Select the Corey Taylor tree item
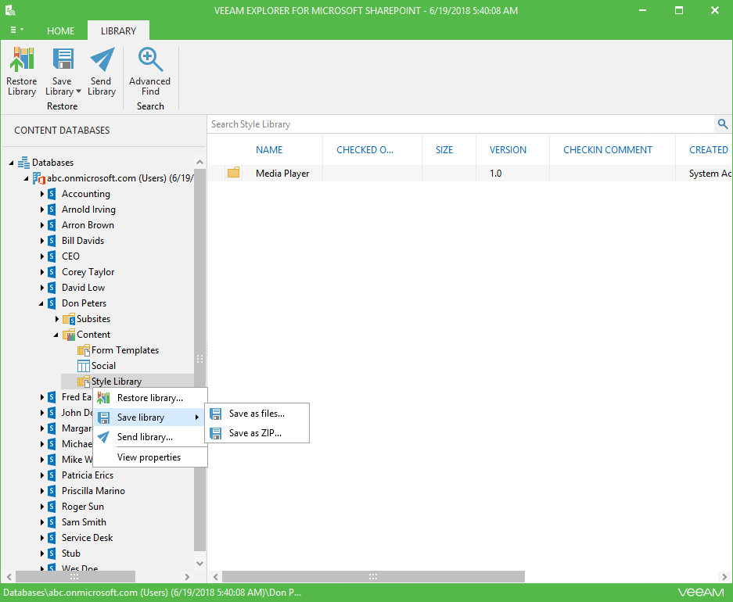The width and height of the screenshot is (733, 602). 88,272
